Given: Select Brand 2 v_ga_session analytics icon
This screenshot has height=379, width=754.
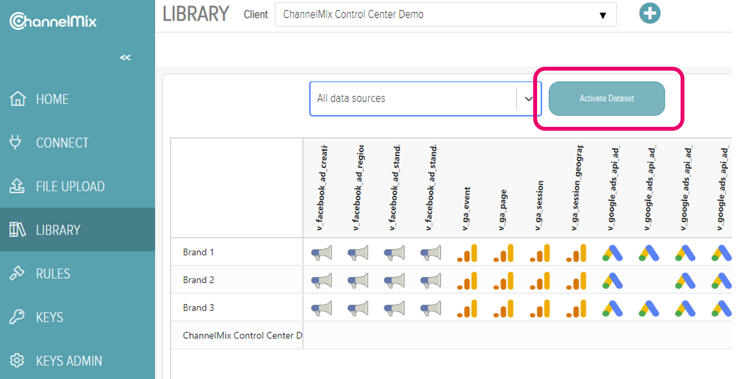Looking at the screenshot, I should pos(540,280).
